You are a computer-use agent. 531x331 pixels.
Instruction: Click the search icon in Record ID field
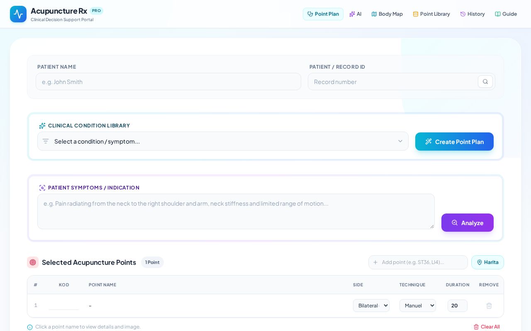tap(485, 82)
